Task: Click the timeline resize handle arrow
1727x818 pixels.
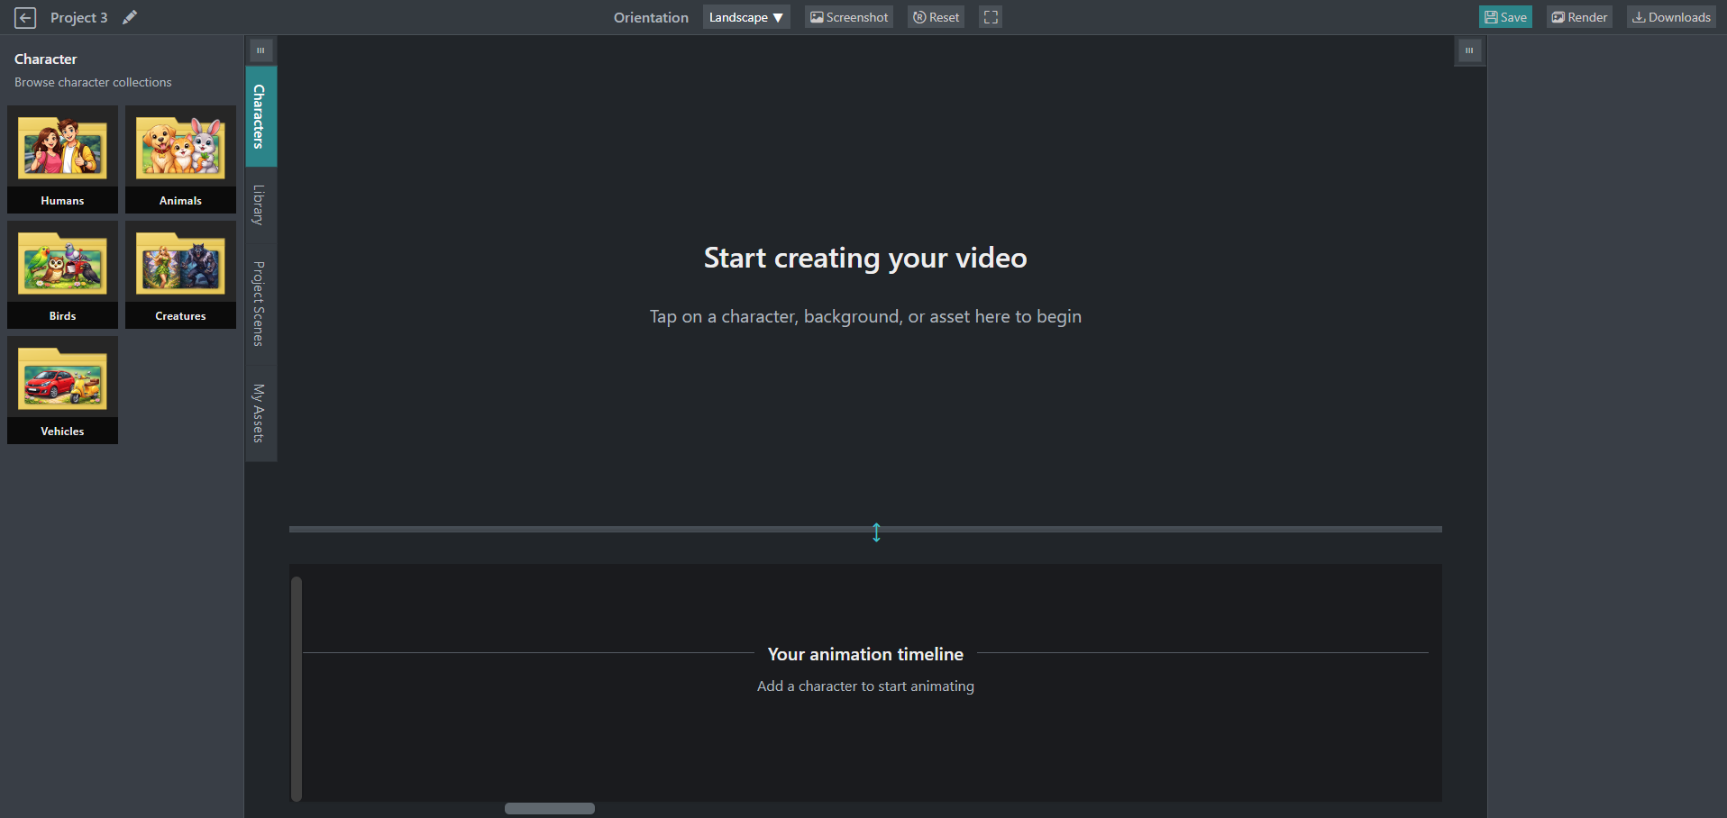Action: (x=876, y=532)
